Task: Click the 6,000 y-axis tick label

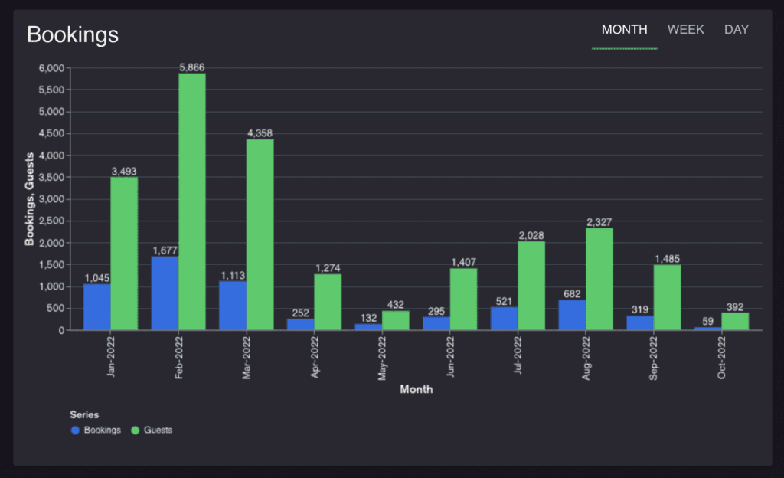Action: [x=51, y=68]
